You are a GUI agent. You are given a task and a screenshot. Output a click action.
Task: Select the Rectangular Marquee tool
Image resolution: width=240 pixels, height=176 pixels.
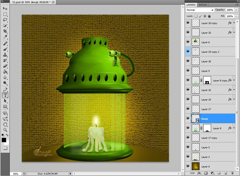click(x=5, y=14)
